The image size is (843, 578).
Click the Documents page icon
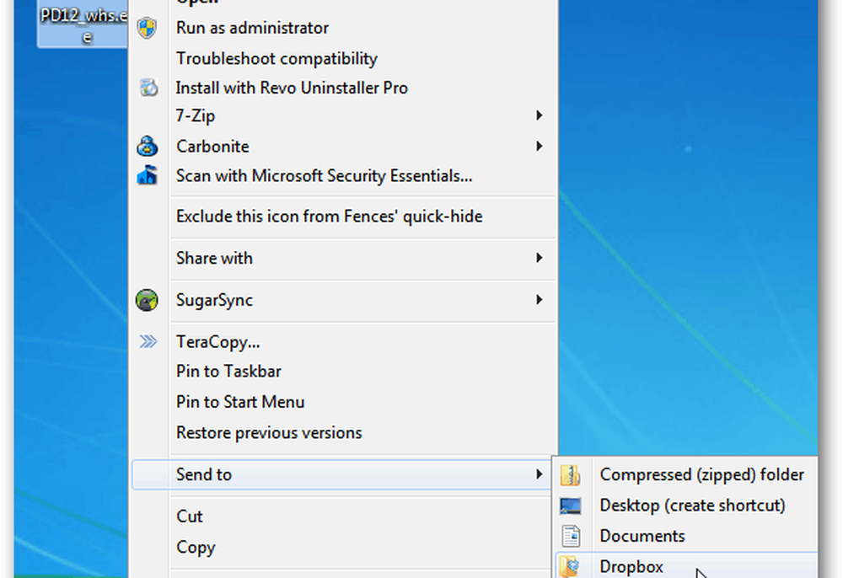coord(571,536)
